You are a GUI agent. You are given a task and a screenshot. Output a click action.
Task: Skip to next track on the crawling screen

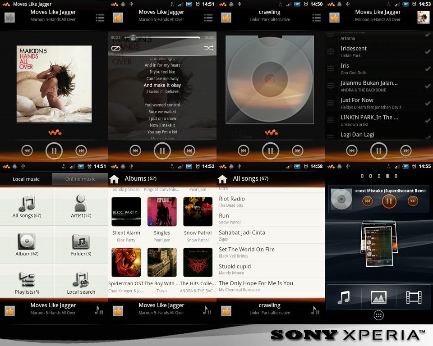coord(298,150)
